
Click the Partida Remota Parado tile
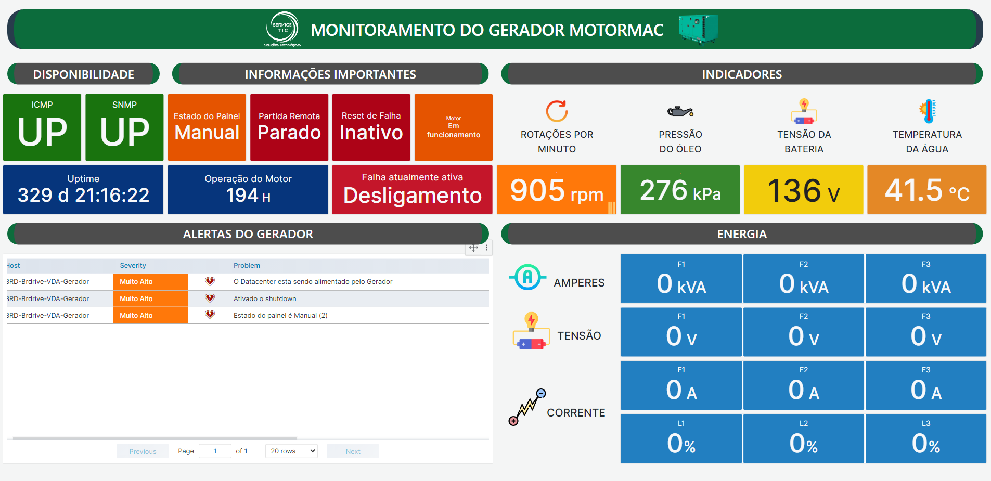click(289, 127)
